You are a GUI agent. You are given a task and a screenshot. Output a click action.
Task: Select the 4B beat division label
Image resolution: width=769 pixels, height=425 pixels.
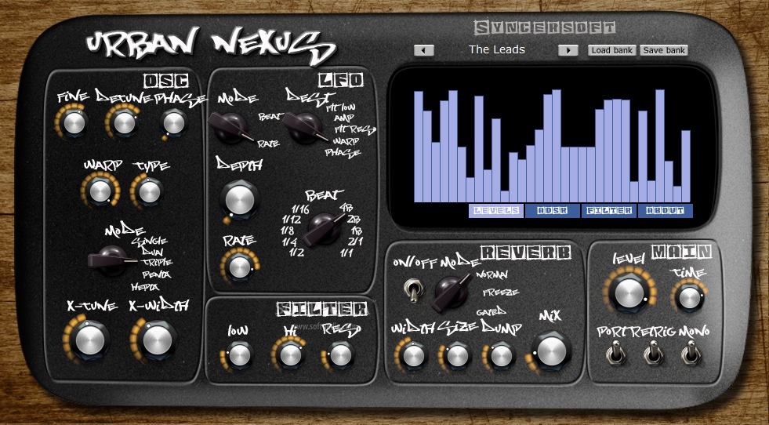coord(346,208)
